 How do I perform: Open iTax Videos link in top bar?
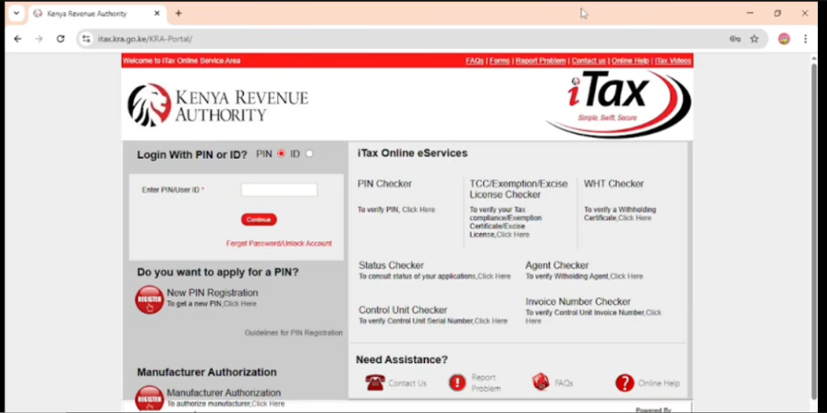click(673, 60)
